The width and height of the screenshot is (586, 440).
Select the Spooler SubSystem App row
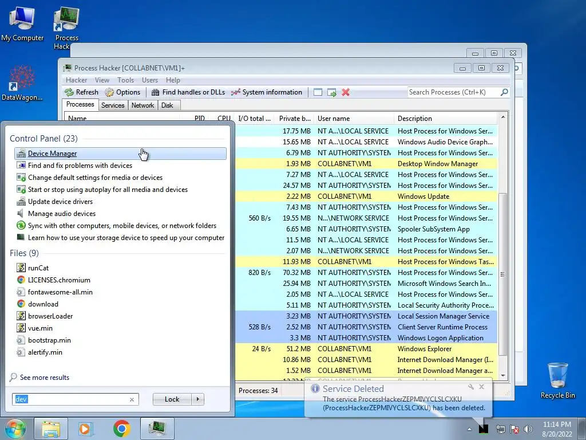[366, 229]
